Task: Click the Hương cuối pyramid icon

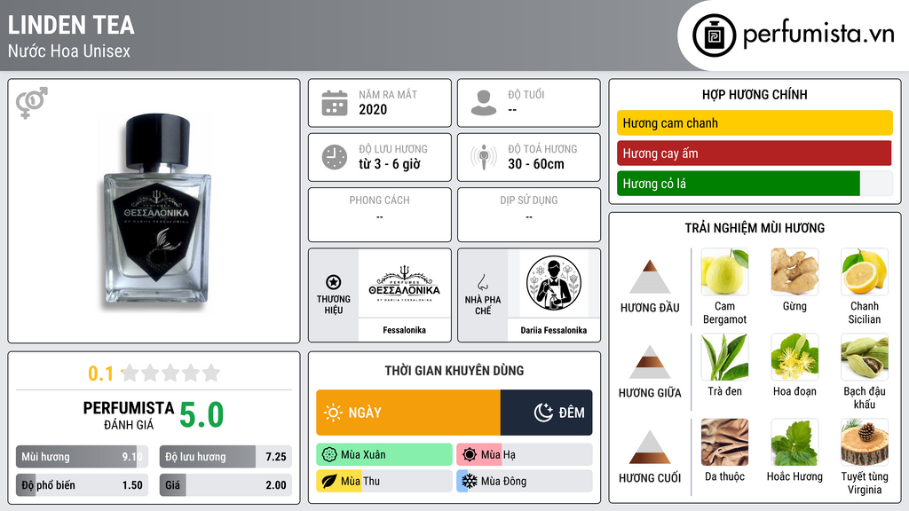Action: [x=650, y=447]
